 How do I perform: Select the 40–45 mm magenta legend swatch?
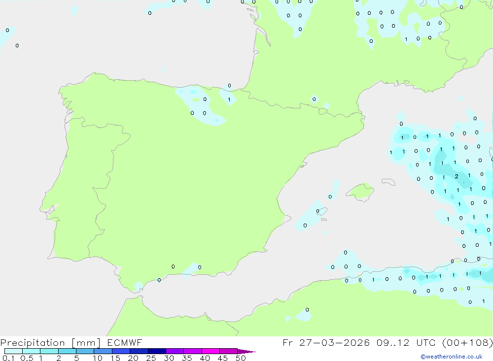click(x=211, y=351)
